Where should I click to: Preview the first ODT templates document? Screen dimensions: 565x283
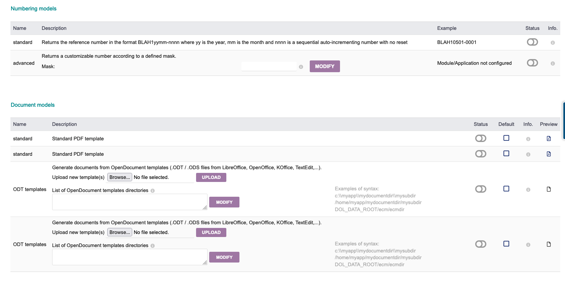point(549,189)
